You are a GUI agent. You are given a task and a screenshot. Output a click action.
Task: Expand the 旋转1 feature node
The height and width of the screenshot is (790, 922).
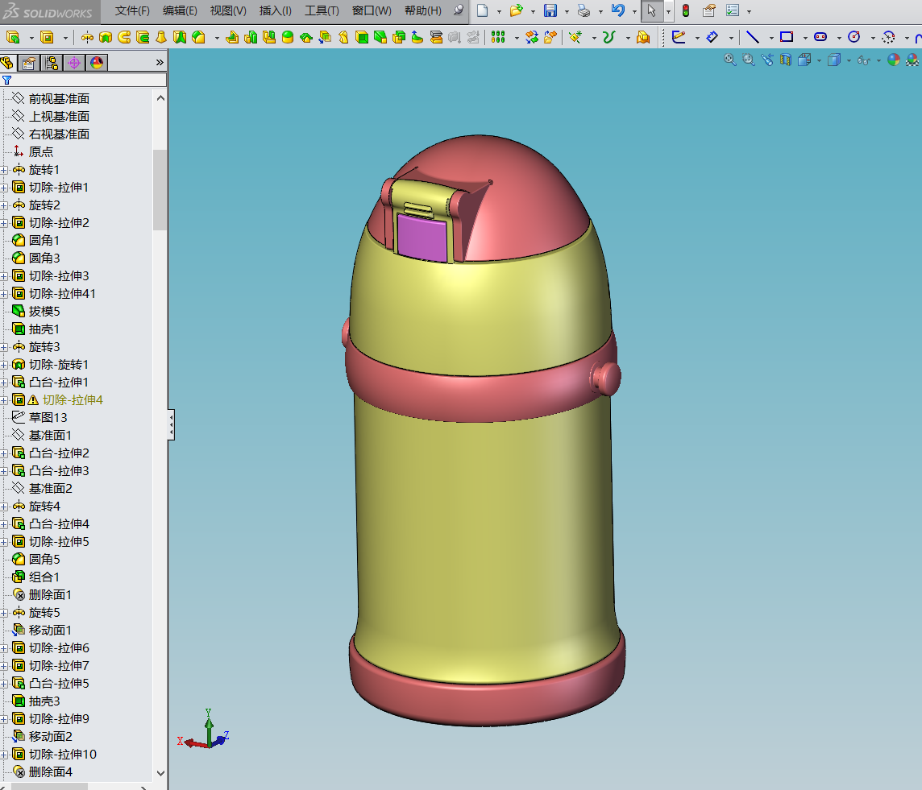4,171
